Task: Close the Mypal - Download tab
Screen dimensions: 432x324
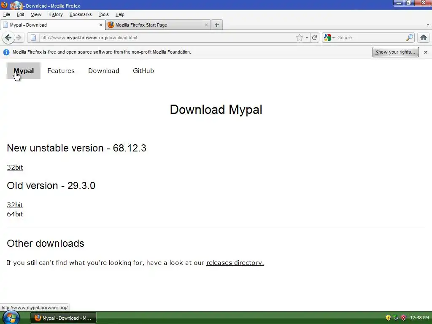Action: 100,25
